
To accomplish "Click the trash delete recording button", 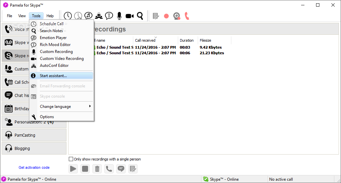I will point(97,169).
